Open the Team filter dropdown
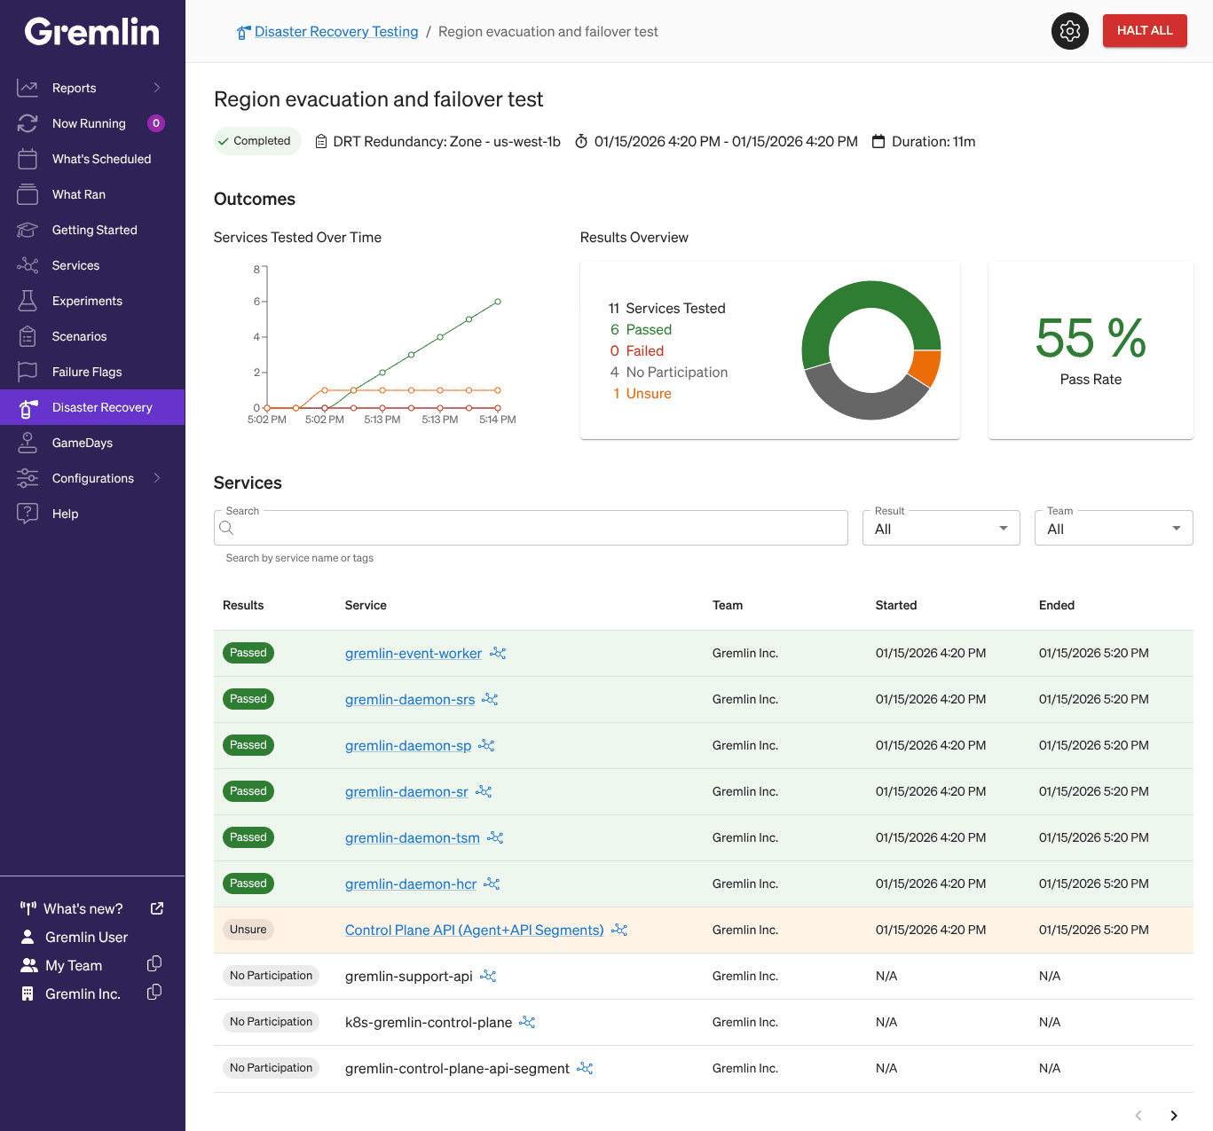 (x=1114, y=528)
